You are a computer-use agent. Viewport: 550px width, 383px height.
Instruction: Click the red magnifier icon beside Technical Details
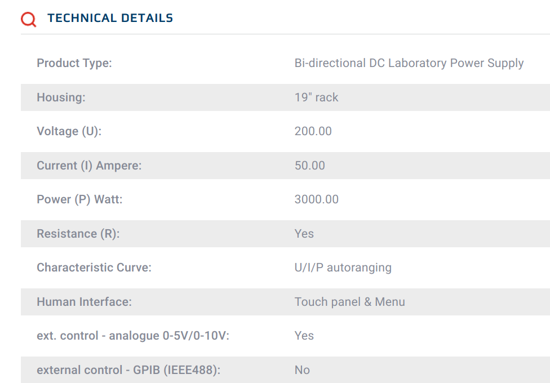[28, 19]
